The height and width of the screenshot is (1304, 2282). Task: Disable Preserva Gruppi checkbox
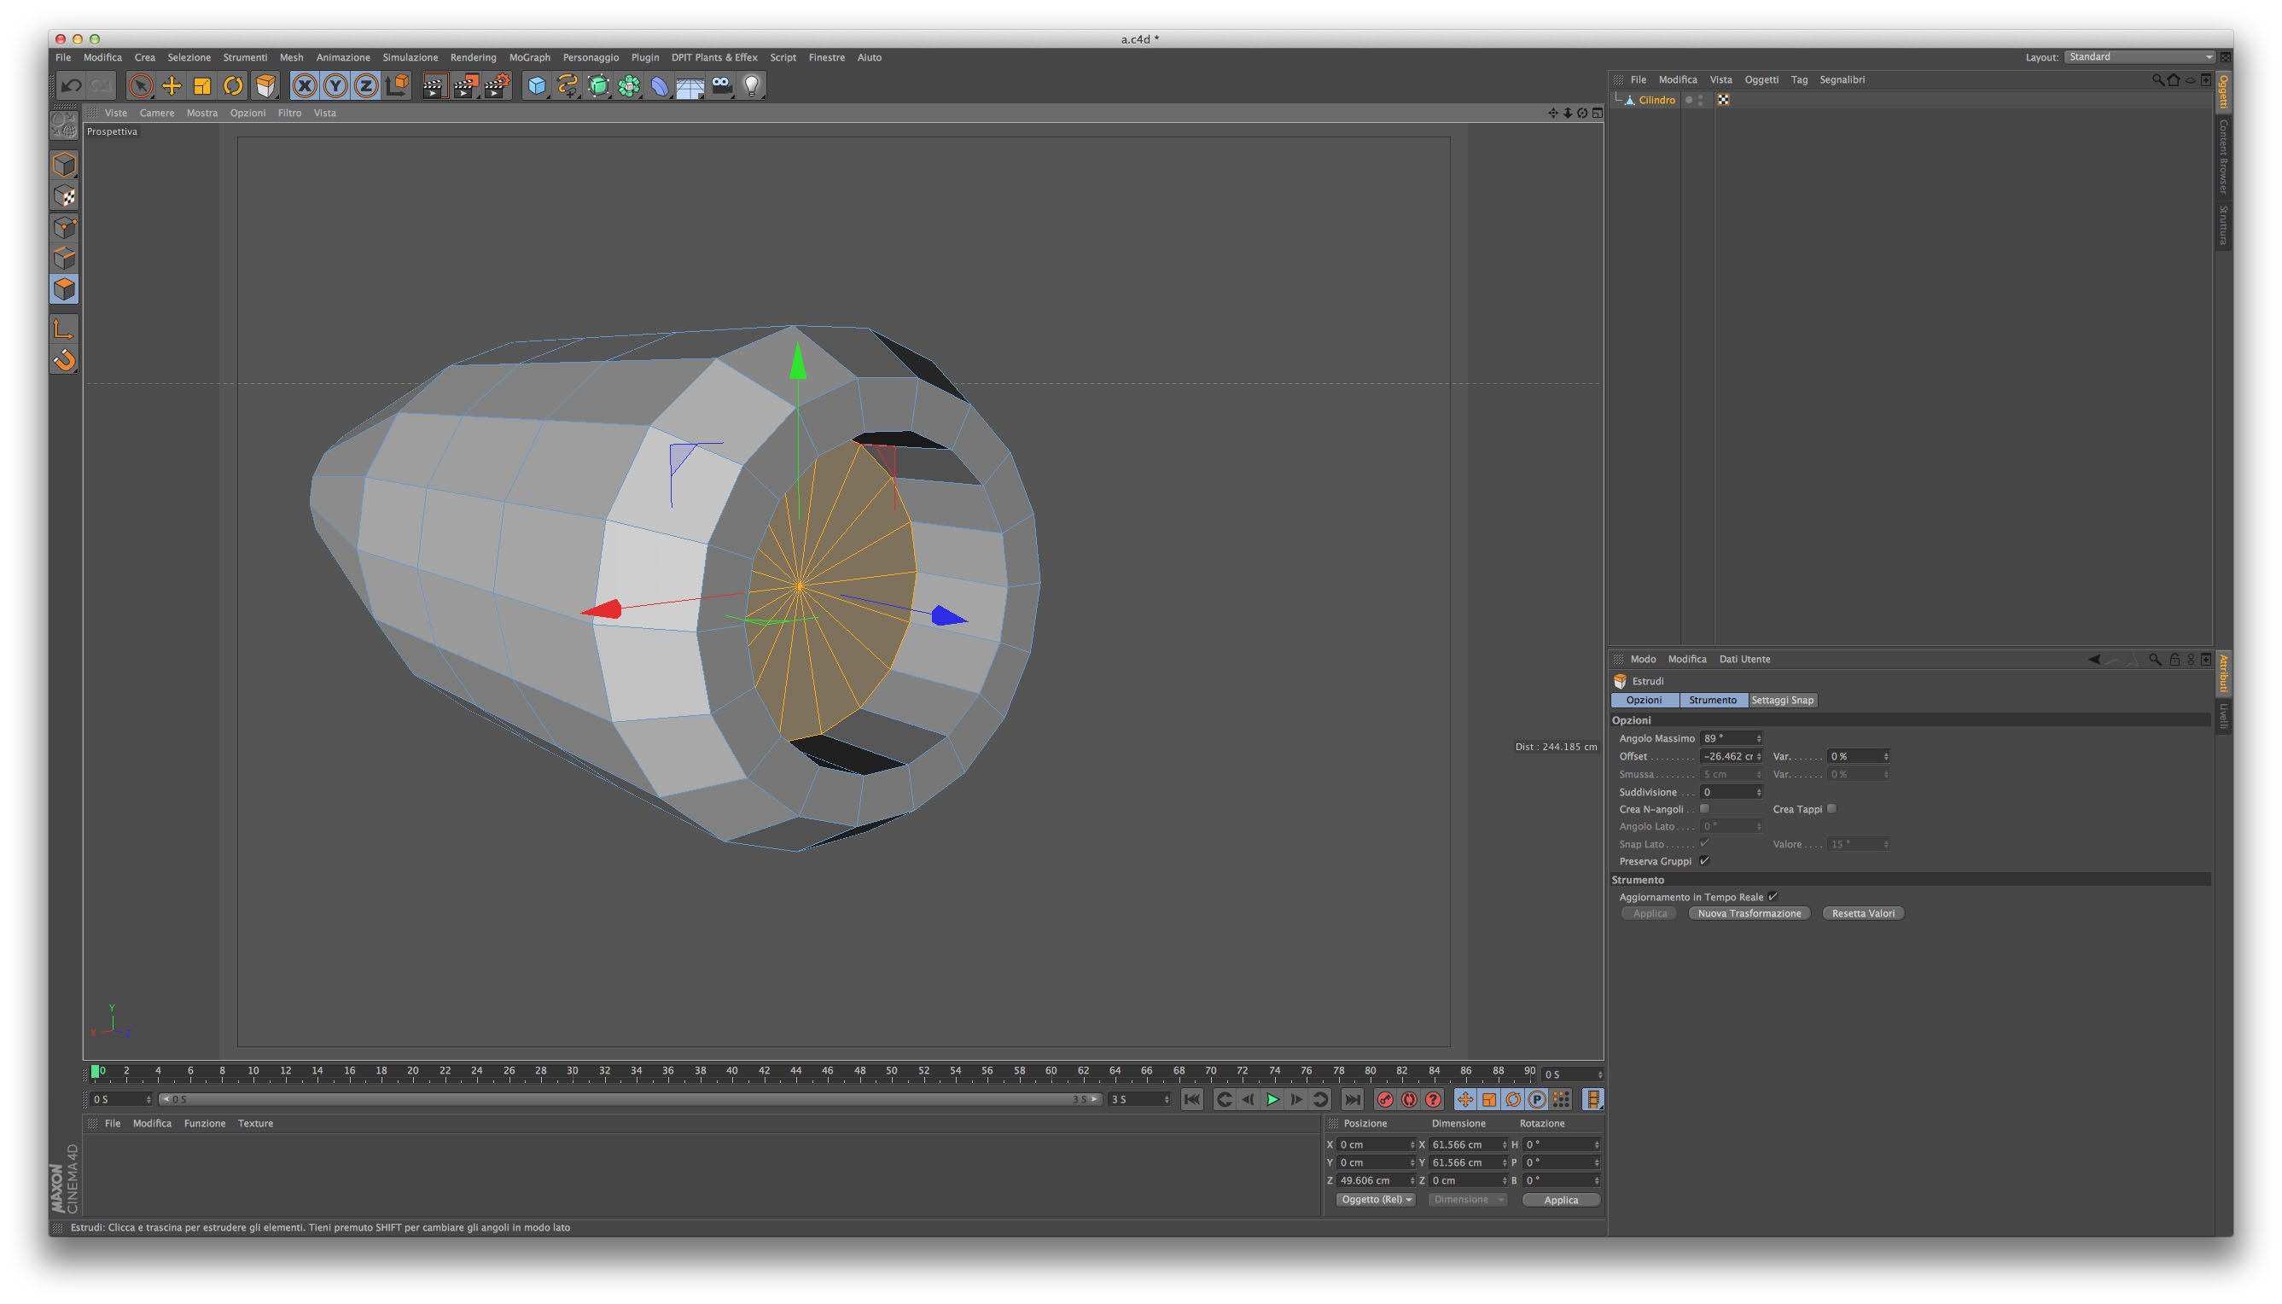click(x=1705, y=861)
